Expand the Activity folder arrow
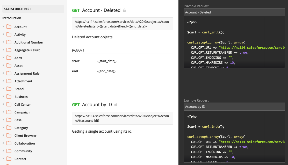Image resolution: width=288 pixels, height=165 pixels. tap(3, 34)
